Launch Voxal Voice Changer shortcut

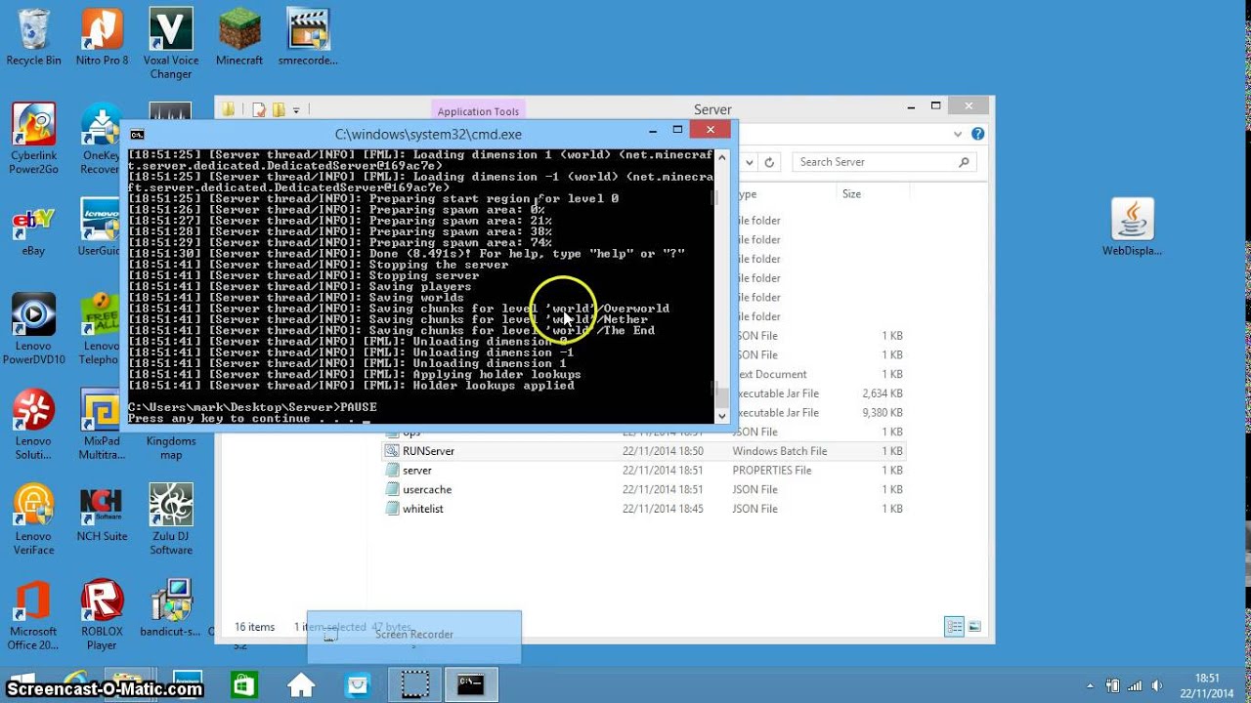point(171,44)
